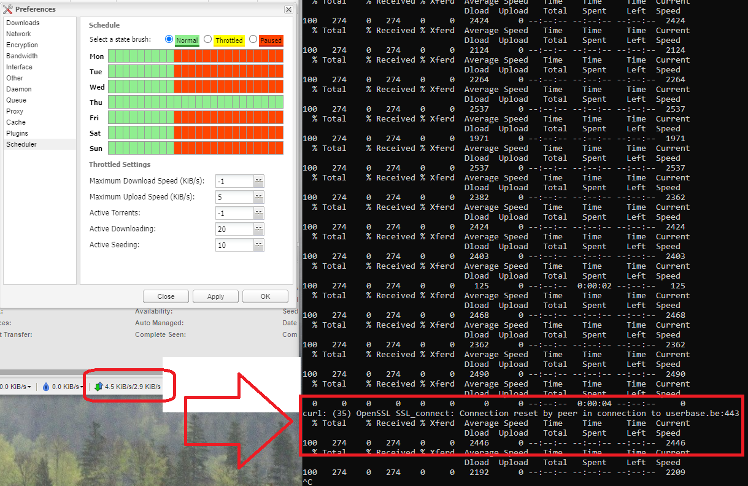This screenshot has height=486, width=748.
Task: Click the green protocol traffic arrows icon
Action: coord(98,387)
